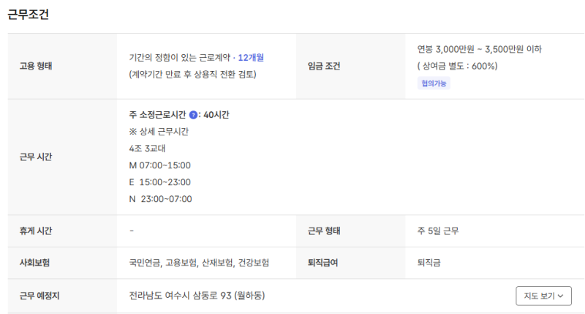
Task: Click the weekly working hours help icon
Action: click(x=193, y=115)
